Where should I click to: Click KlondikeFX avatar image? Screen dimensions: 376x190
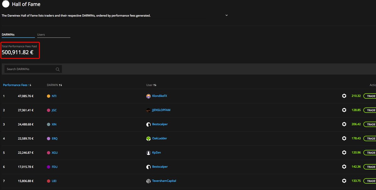coord(149,96)
